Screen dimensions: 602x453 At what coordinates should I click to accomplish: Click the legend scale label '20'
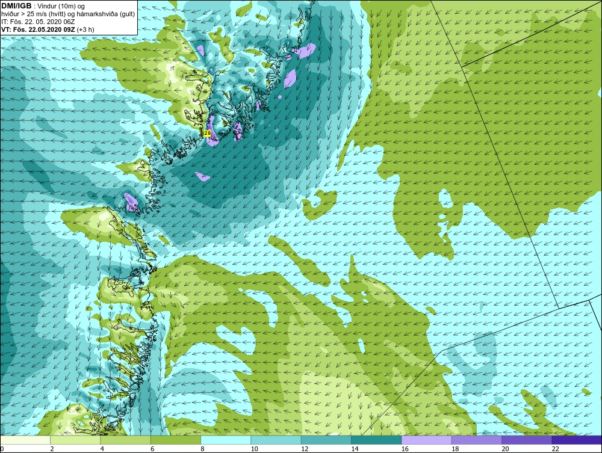(x=505, y=449)
